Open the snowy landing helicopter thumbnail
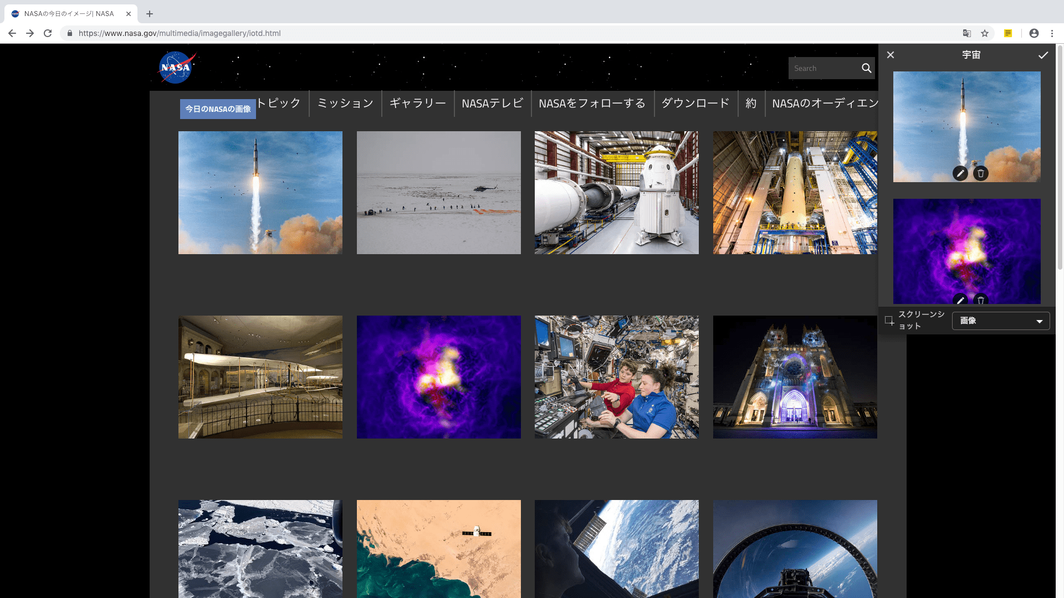1064x598 pixels. 439,193
